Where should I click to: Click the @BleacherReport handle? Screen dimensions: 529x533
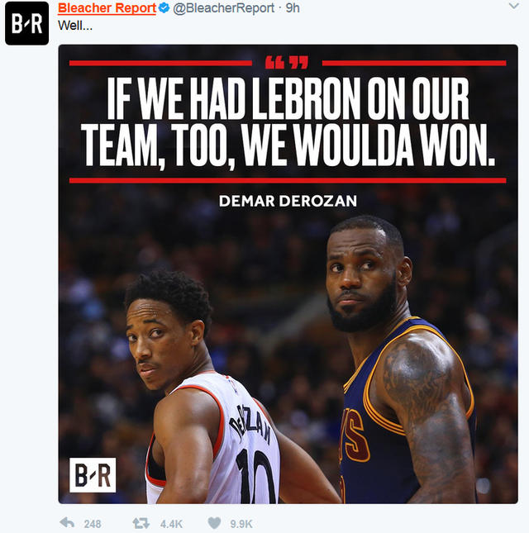tap(223, 8)
